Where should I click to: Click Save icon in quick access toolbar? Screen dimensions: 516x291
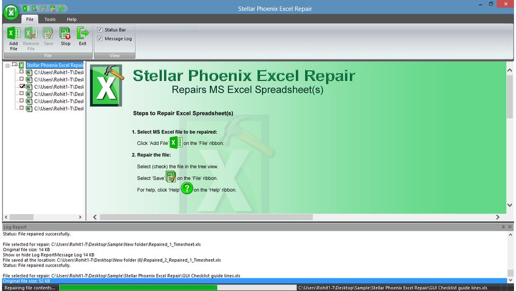pyautogui.click(x=44, y=9)
